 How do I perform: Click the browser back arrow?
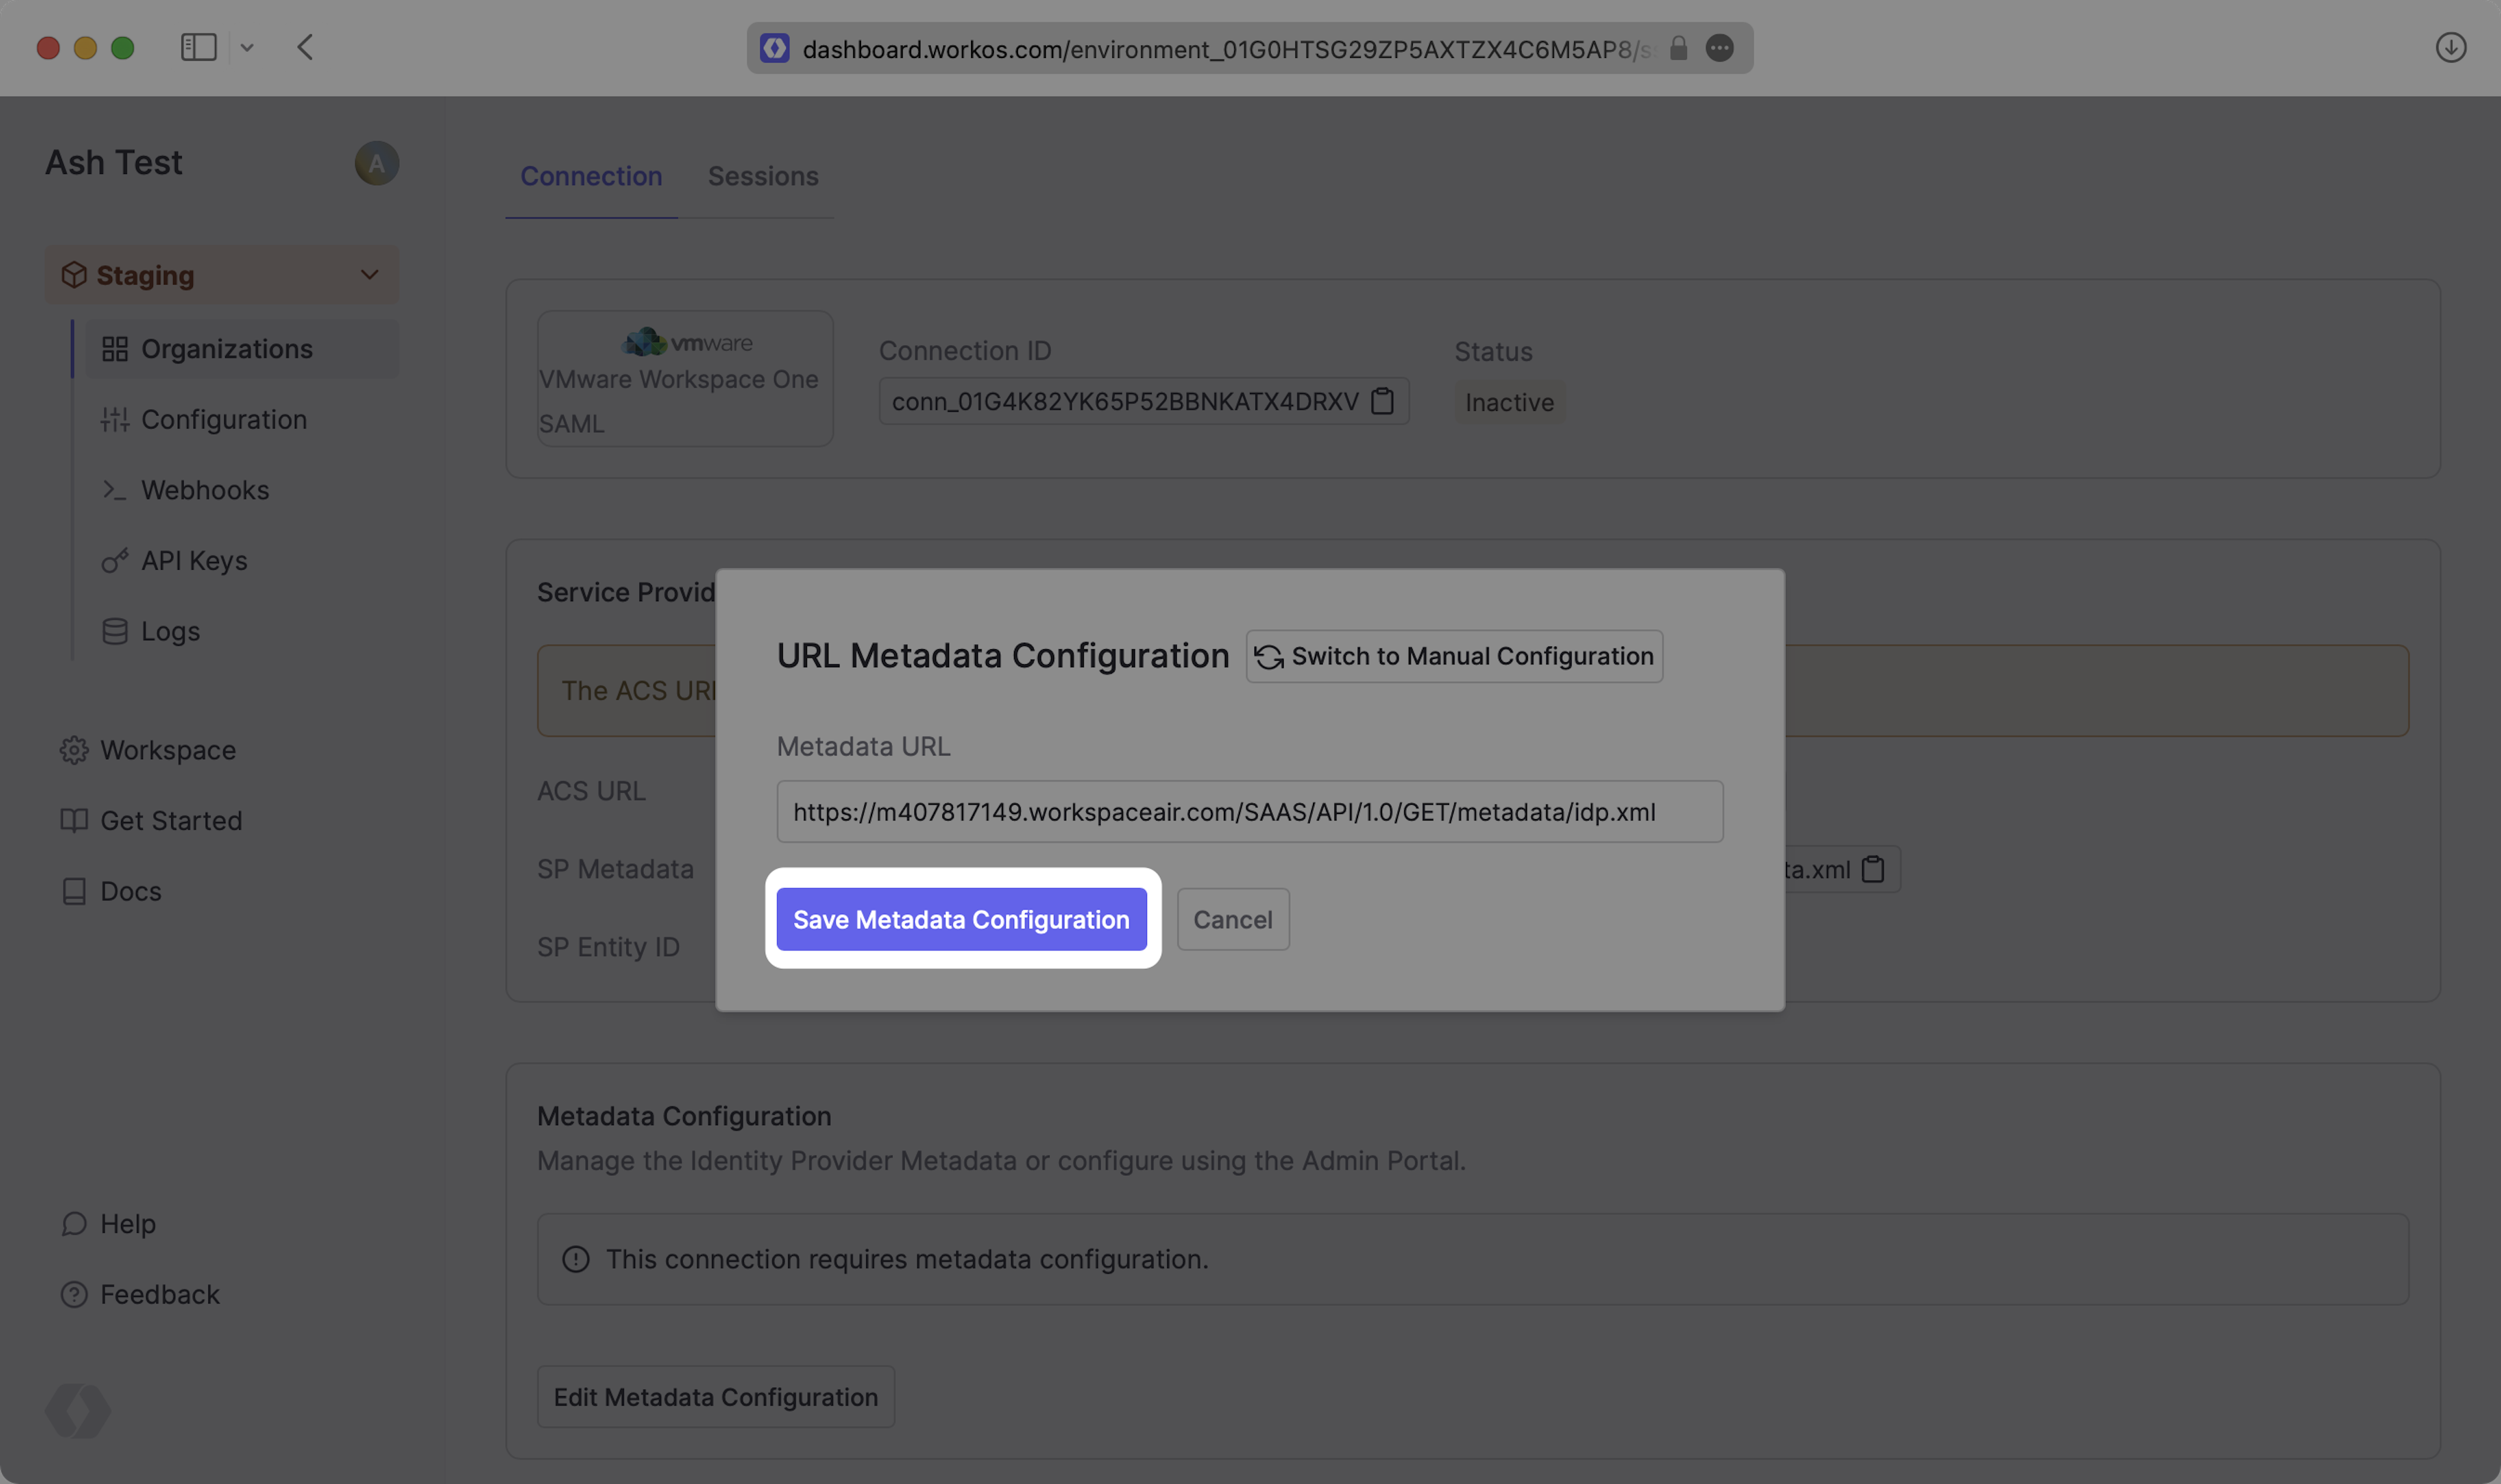point(305,47)
